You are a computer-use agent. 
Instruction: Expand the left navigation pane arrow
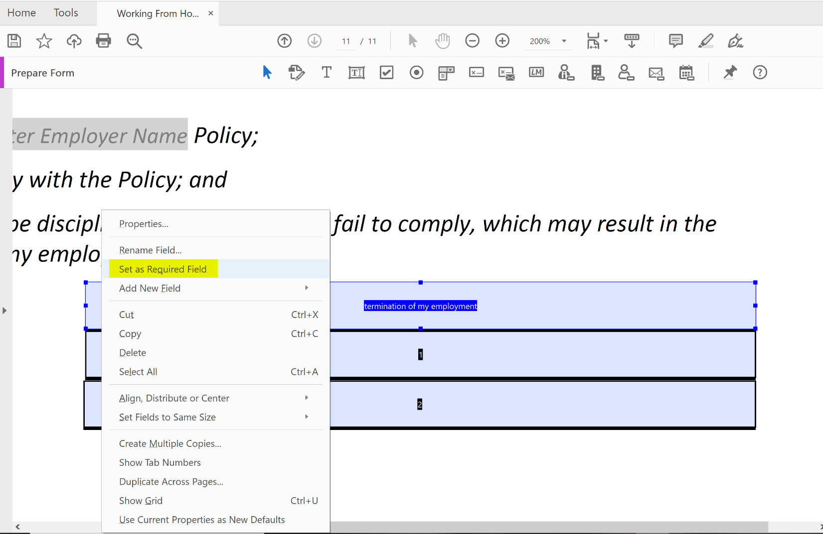pyautogui.click(x=4, y=311)
